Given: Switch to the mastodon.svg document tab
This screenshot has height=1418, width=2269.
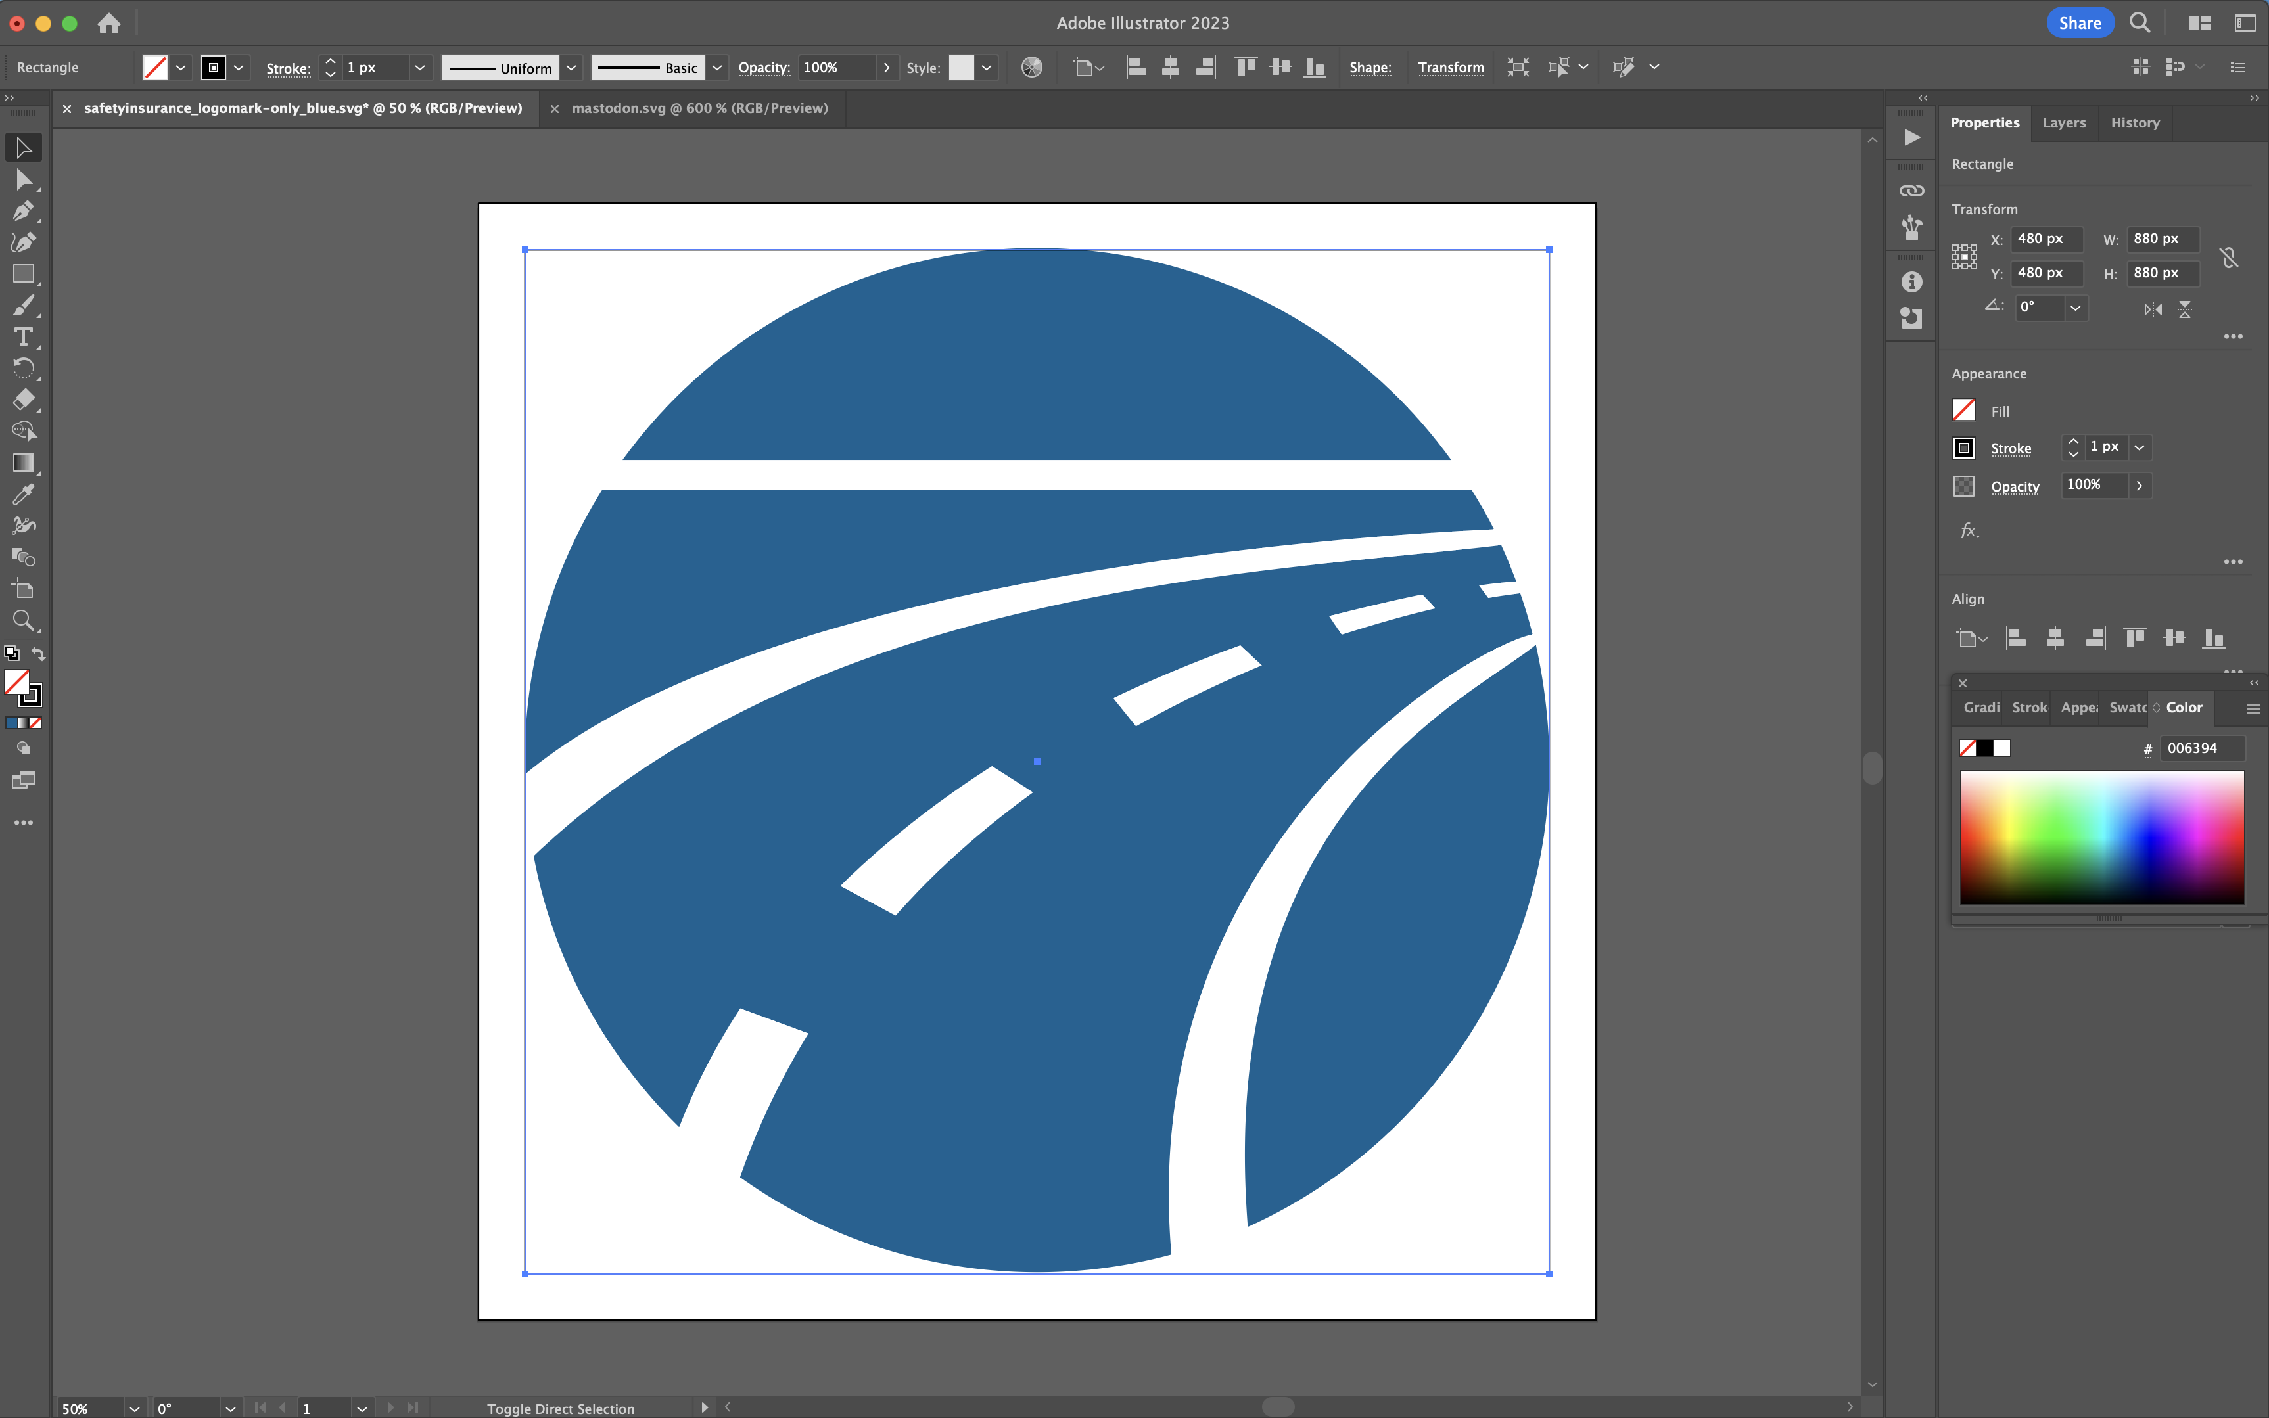Looking at the screenshot, I should pos(700,108).
